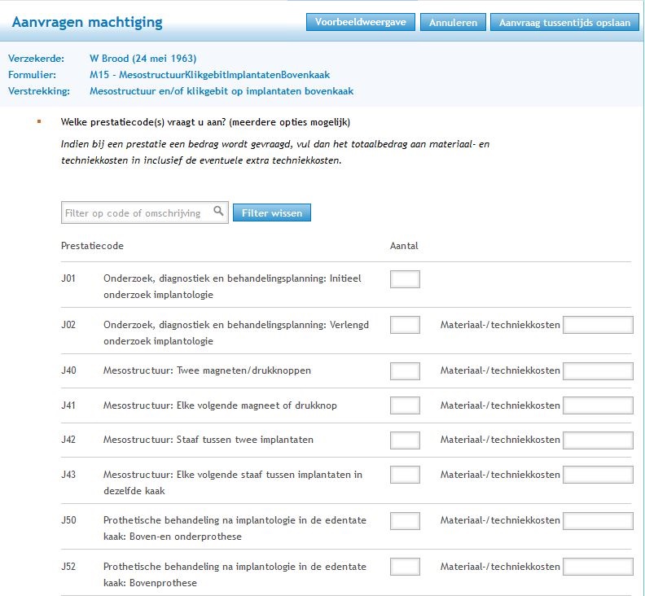The width and height of the screenshot is (645, 596).
Task: Click question Welke prestatiecode(s) vraagt u aan?
Action: click(x=205, y=122)
